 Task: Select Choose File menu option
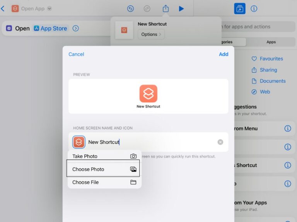coord(104,182)
